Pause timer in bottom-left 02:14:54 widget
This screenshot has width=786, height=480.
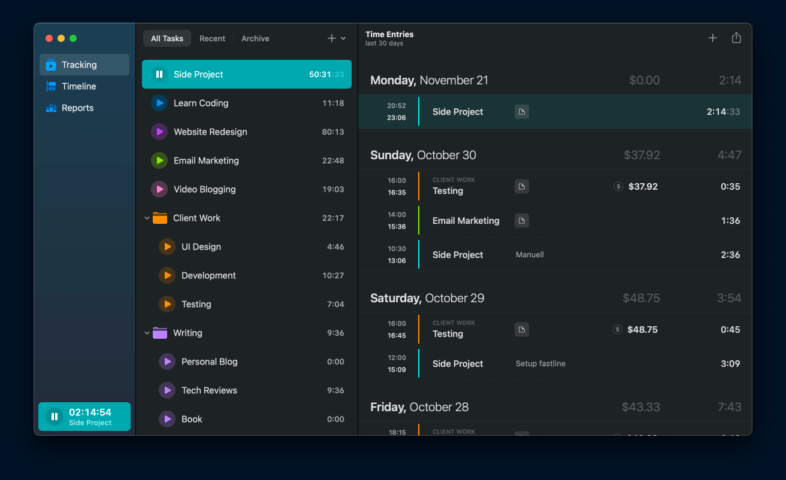(x=55, y=417)
